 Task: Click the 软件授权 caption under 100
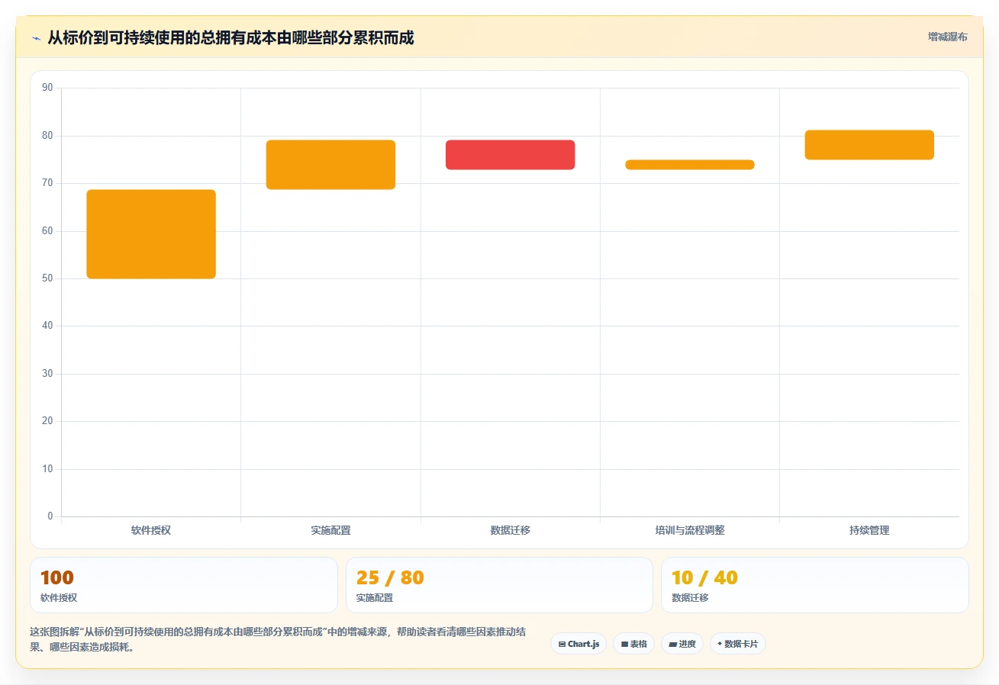coord(59,598)
